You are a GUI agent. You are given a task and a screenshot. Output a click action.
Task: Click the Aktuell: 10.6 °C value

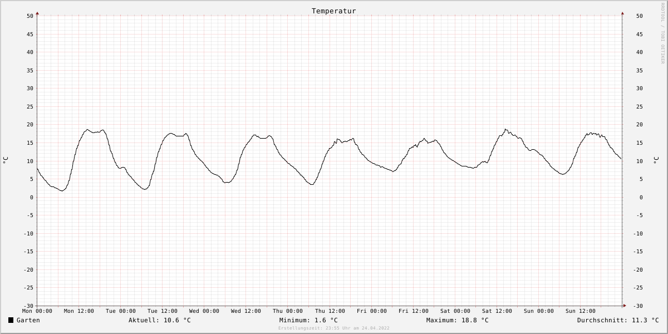point(160,320)
